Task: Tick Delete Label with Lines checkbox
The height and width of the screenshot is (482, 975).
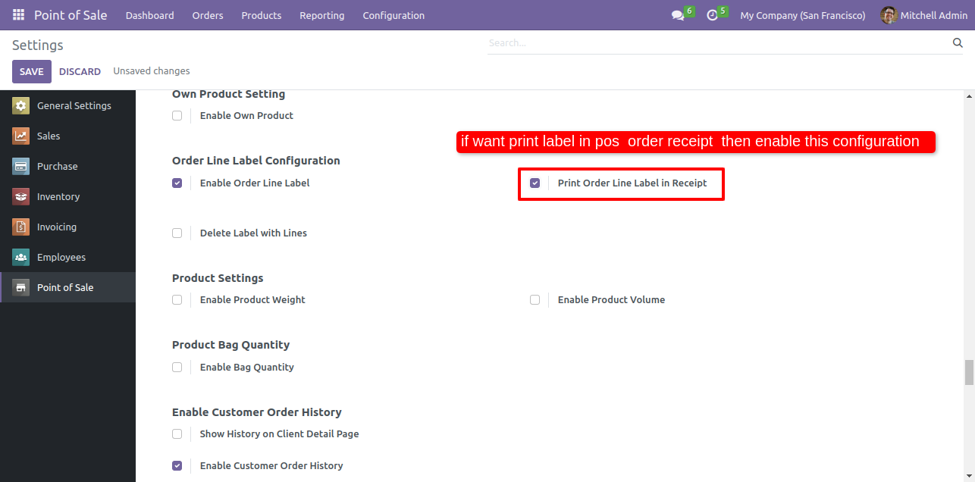Action: click(x=177, y=233)
